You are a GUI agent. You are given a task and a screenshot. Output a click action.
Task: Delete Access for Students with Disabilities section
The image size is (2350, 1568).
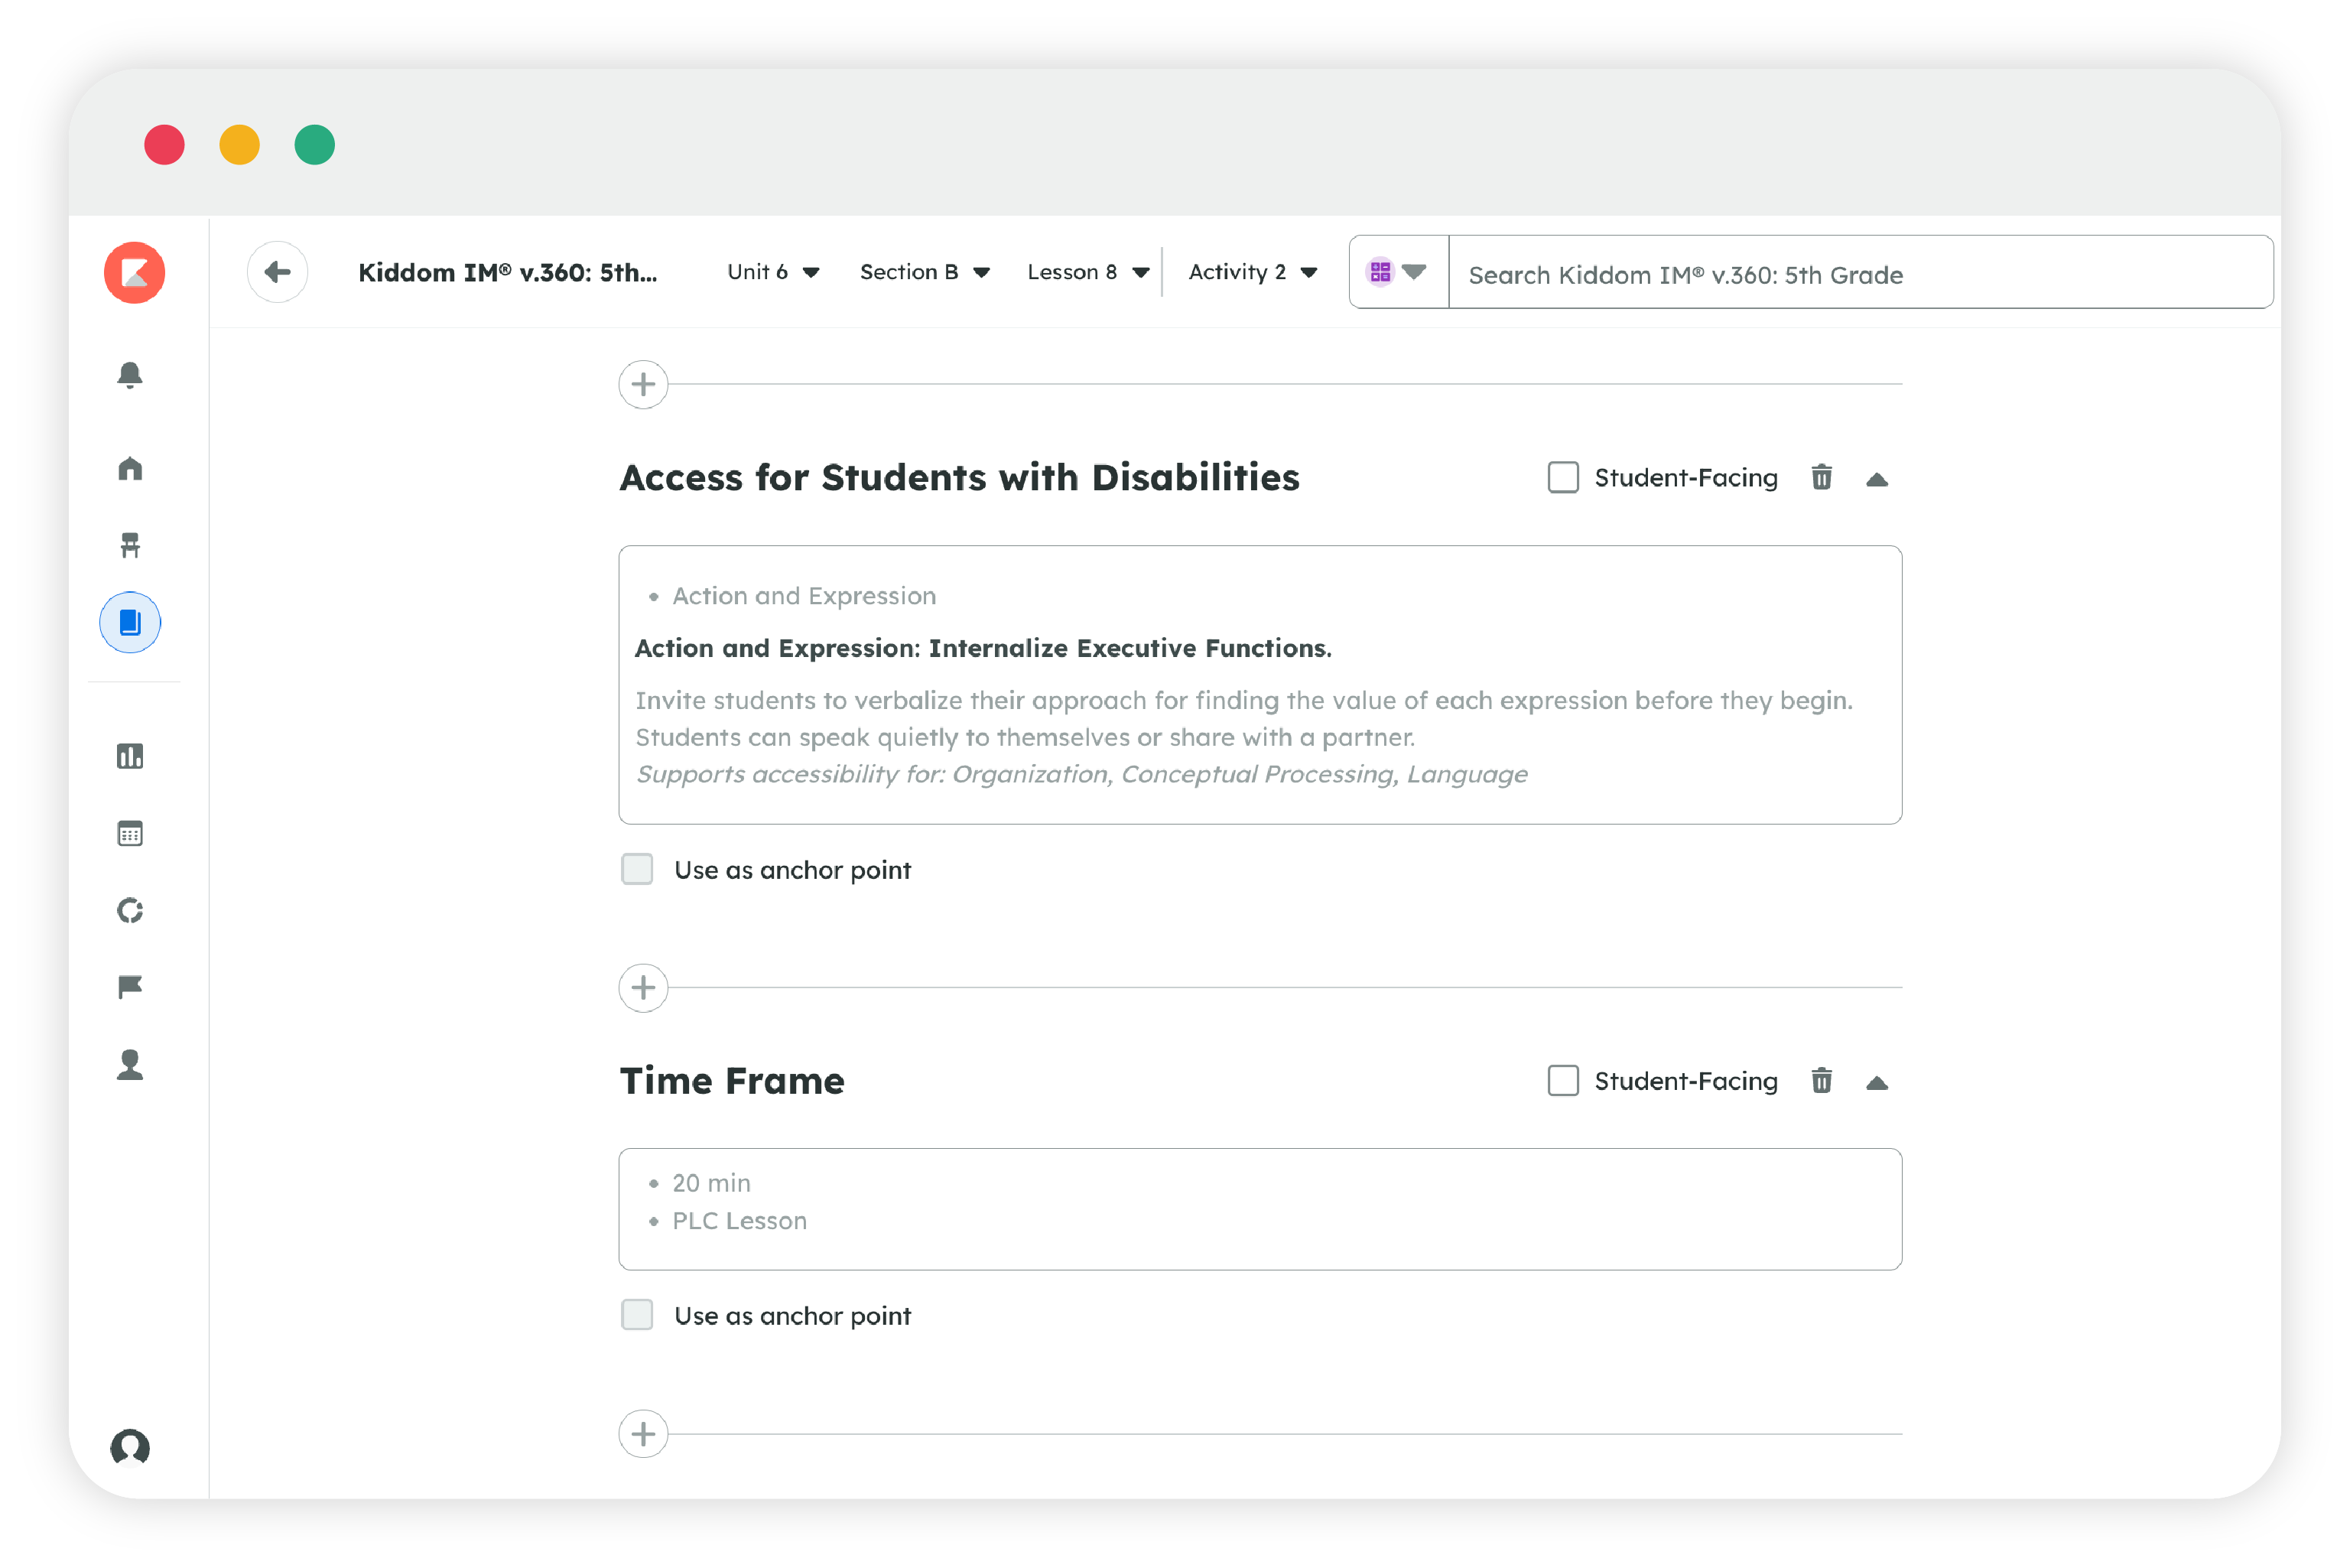tap(1822, 478)
